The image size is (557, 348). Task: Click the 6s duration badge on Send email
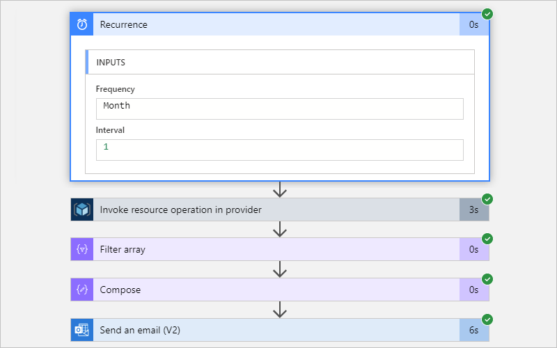point(474,330)
